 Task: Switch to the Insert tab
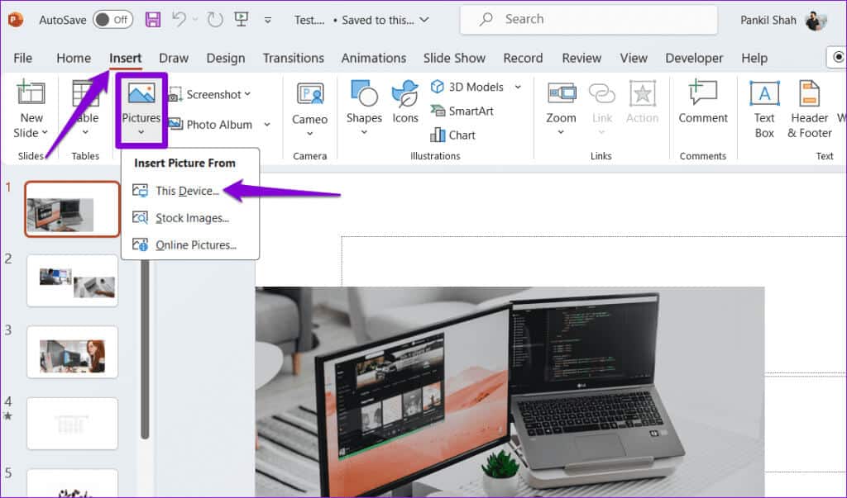pos(126,58)
